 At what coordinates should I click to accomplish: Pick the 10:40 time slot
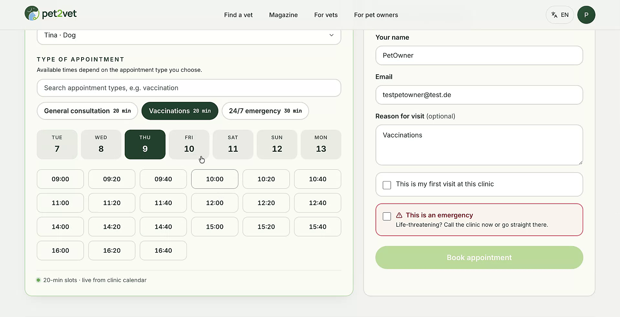[317, 179]
